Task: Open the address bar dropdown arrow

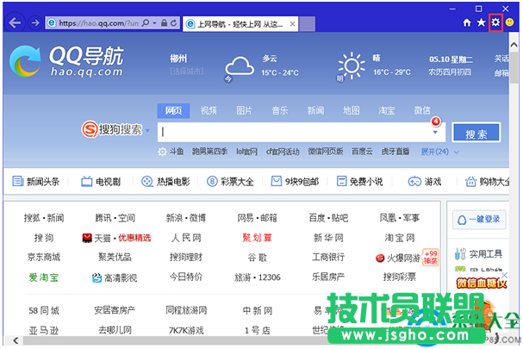Action: pyautogui.click(x=154, y=23)
